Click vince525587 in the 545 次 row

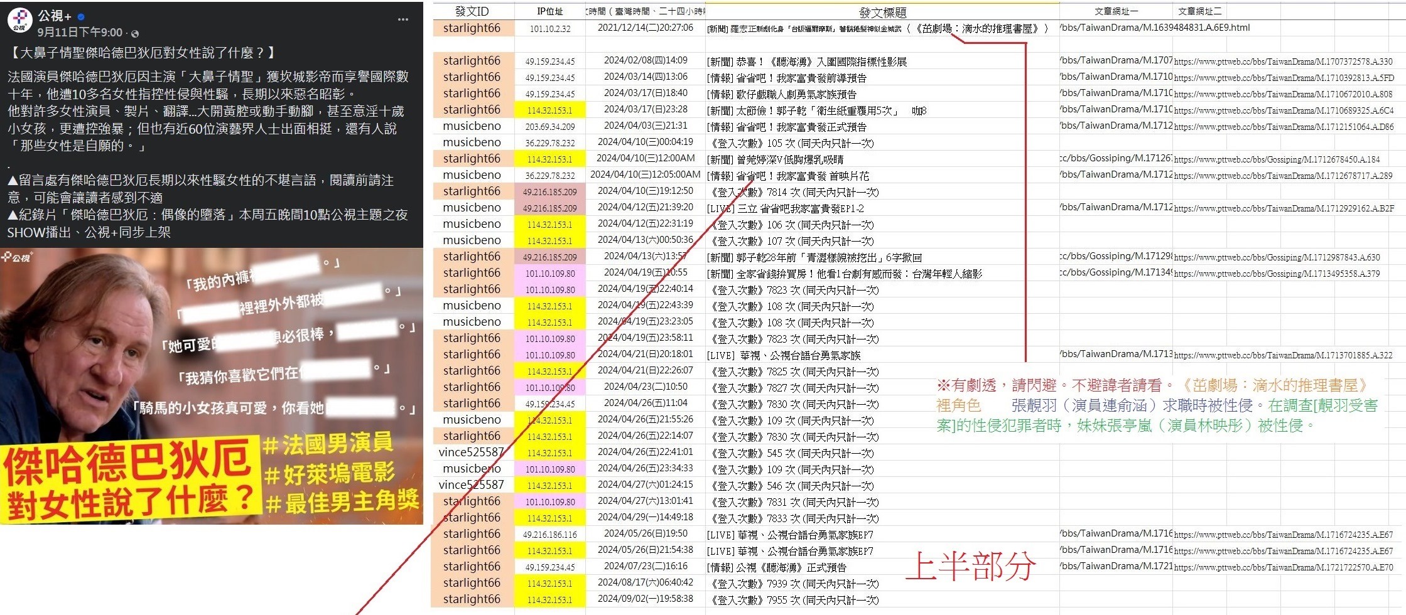[x=472, y=452]
